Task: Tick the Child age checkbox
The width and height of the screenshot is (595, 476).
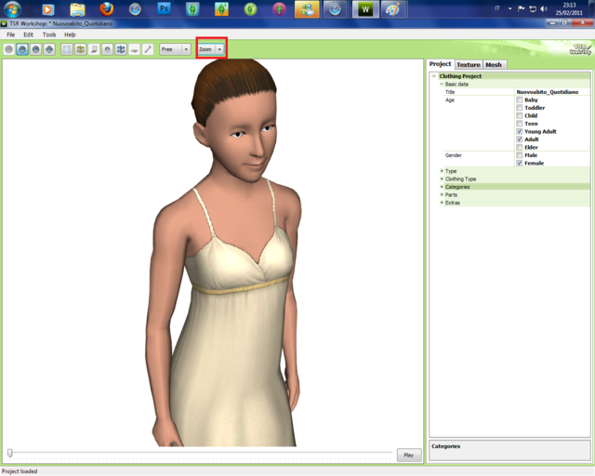Action: pos(520,116)
